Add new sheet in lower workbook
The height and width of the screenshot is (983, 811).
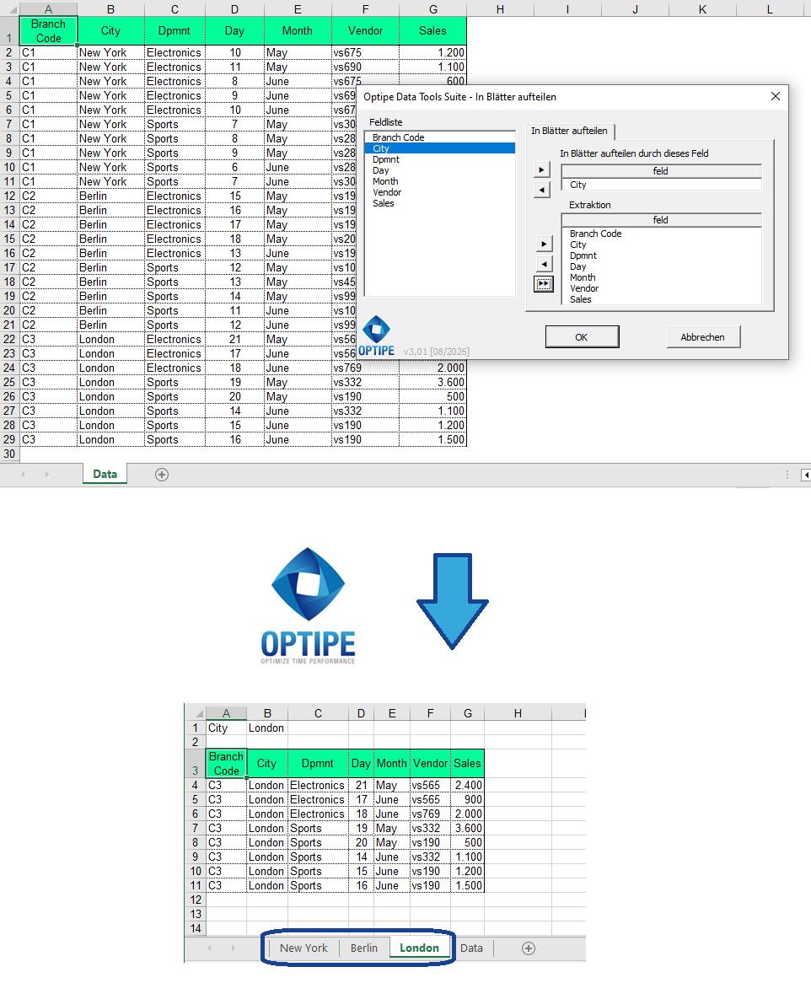pos(529,948)
